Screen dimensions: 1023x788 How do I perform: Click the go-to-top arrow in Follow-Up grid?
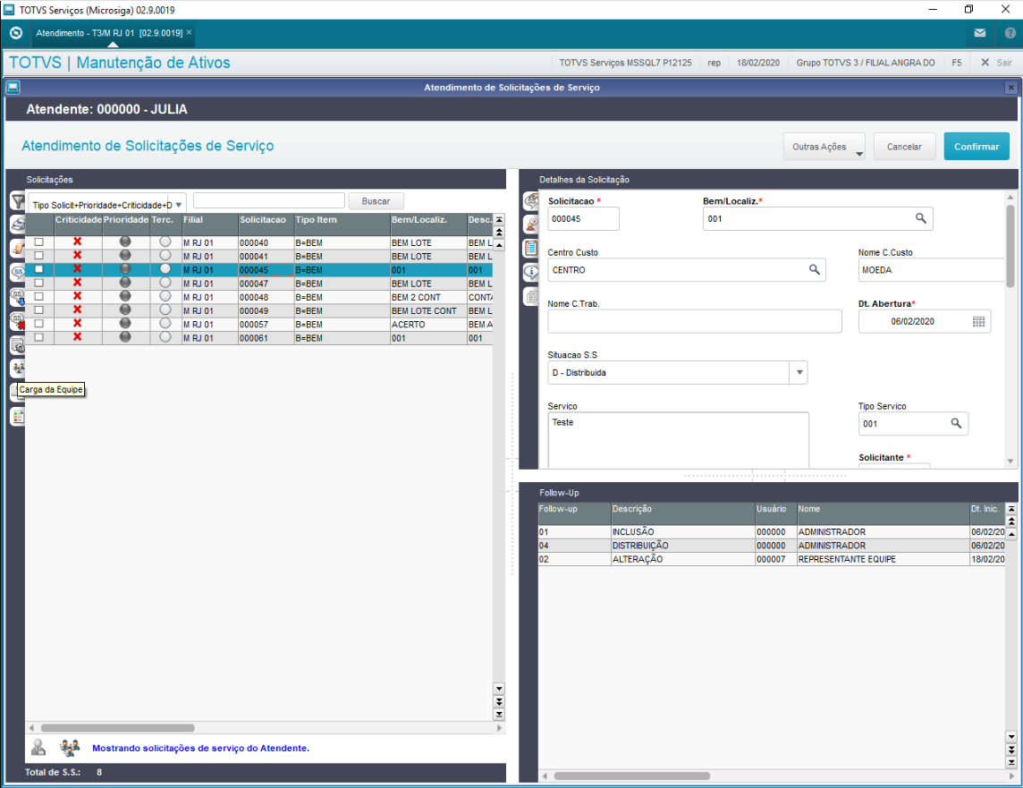(1011, 509)
